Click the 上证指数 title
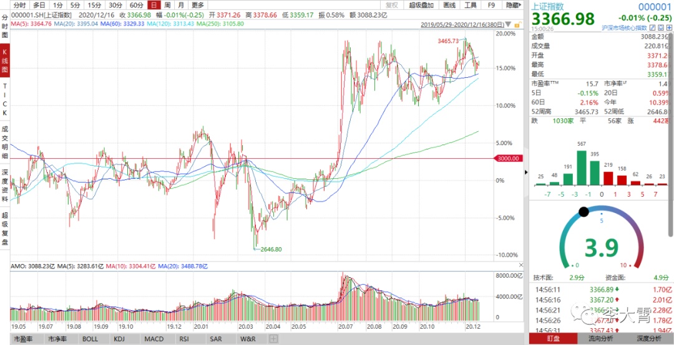674x345 pixels. [x=549, y=6]
